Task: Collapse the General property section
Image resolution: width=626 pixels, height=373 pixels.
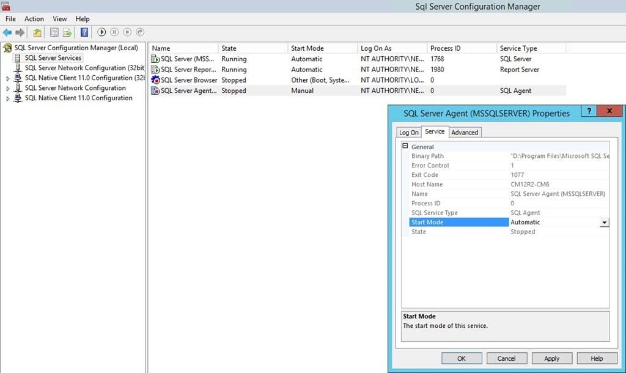Action: click(x=405, y=146)
